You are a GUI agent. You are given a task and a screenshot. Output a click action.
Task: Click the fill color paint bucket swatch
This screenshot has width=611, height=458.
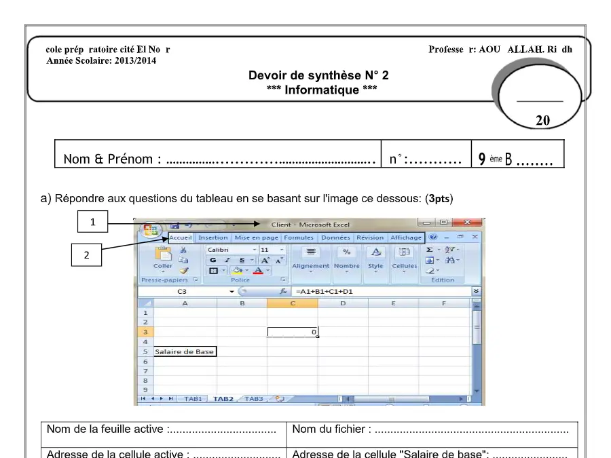click(x=238, y=271)
